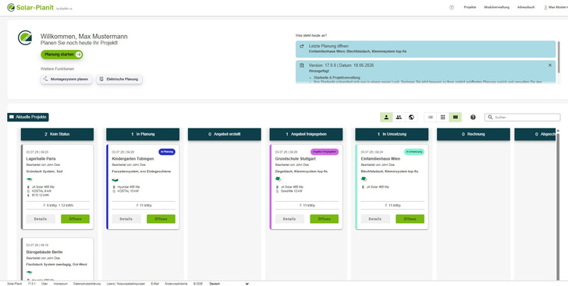Show only my own projects (single person icon)
Screen dimensions: 568x286
(386, 118)
